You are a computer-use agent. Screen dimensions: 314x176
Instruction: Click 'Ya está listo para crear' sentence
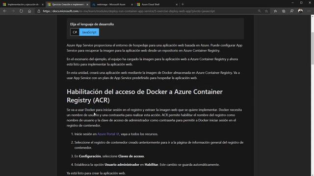(96, 173)
